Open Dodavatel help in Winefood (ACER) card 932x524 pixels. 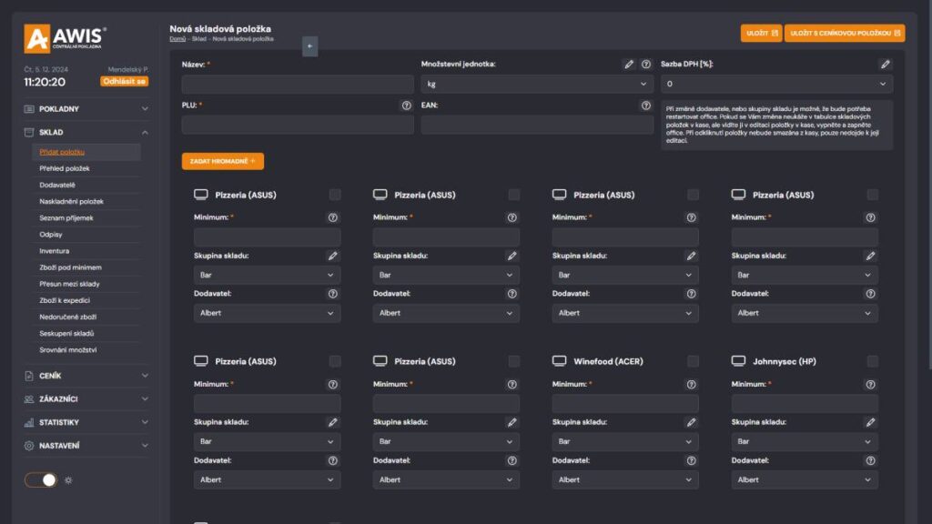pos(691,460)
